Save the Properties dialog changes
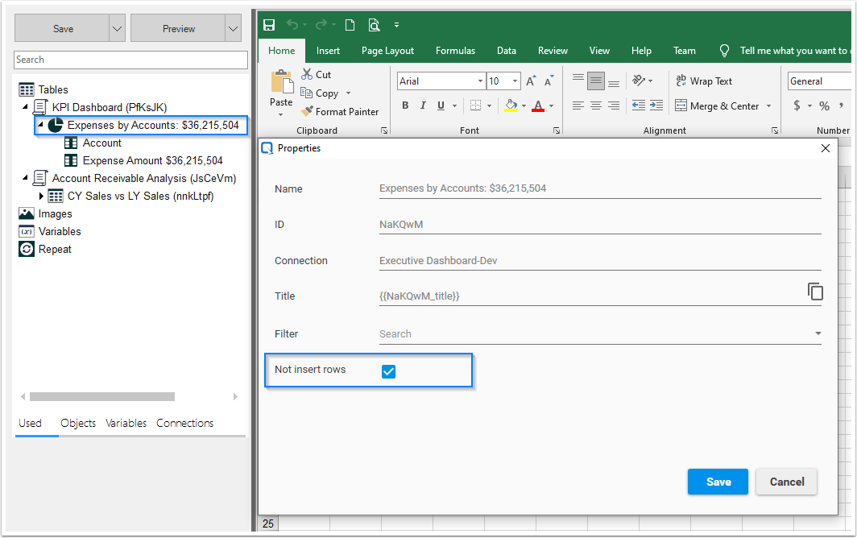857x538 pixels. [718, 482]
